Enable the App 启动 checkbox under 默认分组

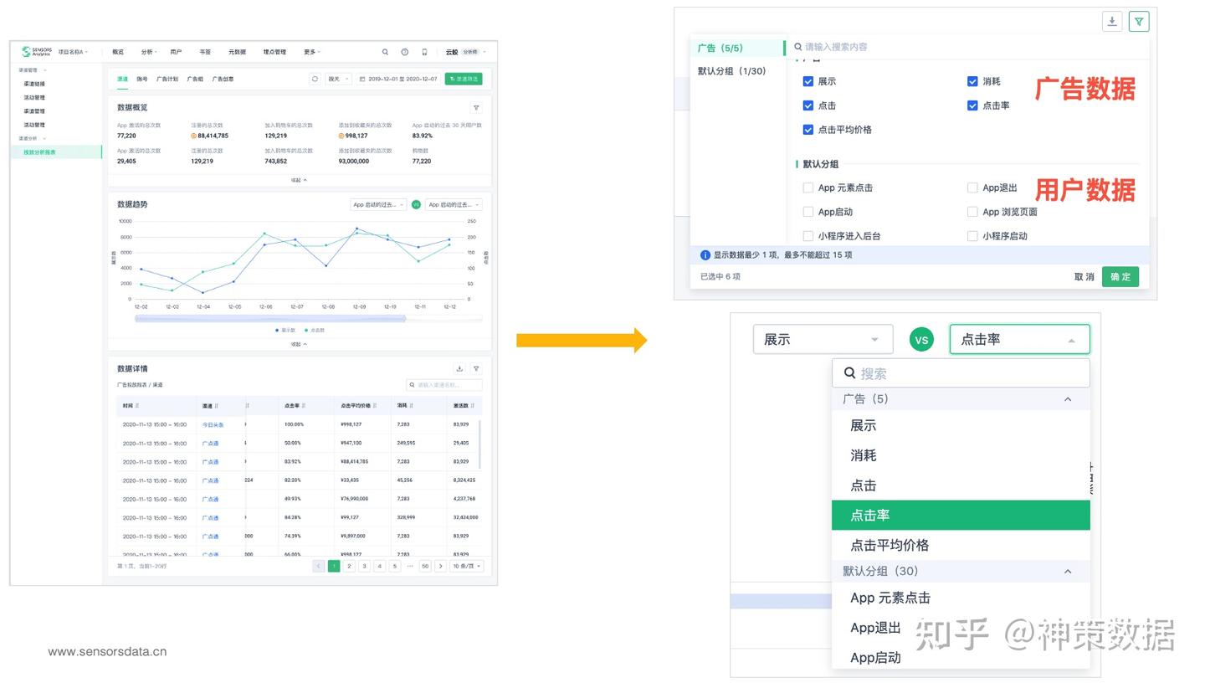(x=808, y=212)
